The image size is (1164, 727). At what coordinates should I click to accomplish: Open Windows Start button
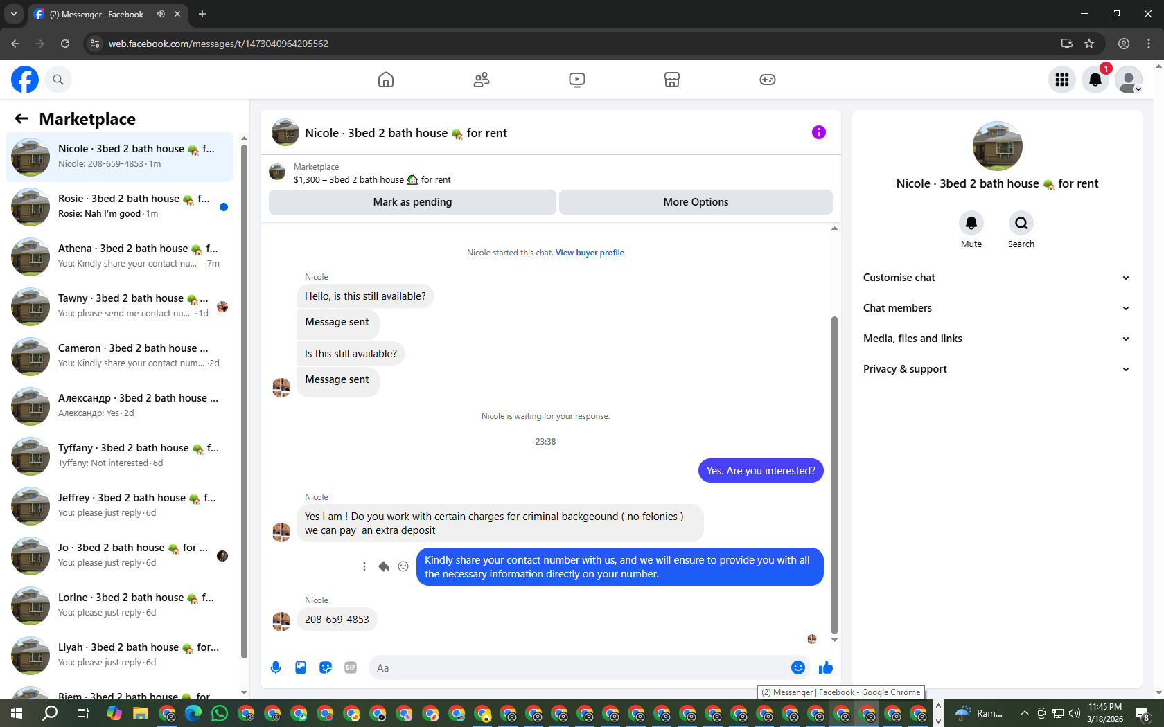[17, 713]
